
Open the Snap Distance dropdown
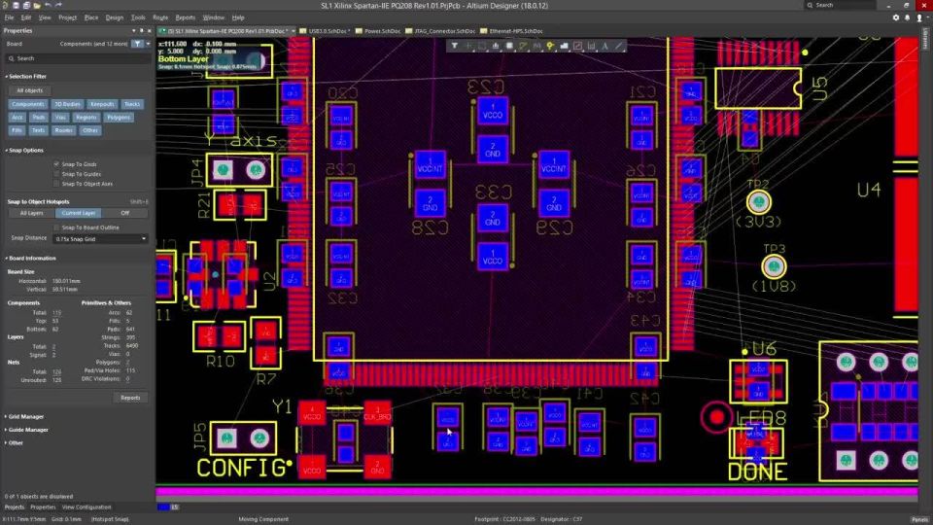100,239
